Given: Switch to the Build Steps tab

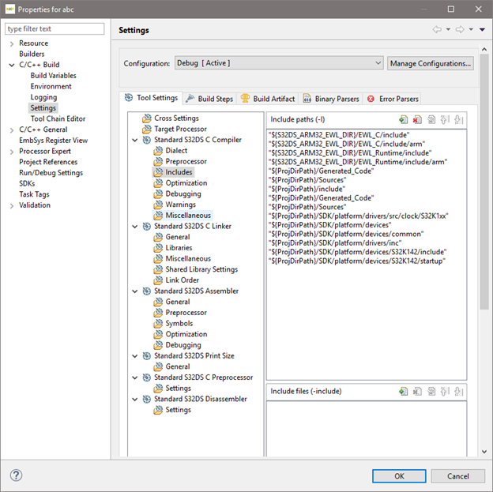Looking at the screenshot, I should point(209,99).
